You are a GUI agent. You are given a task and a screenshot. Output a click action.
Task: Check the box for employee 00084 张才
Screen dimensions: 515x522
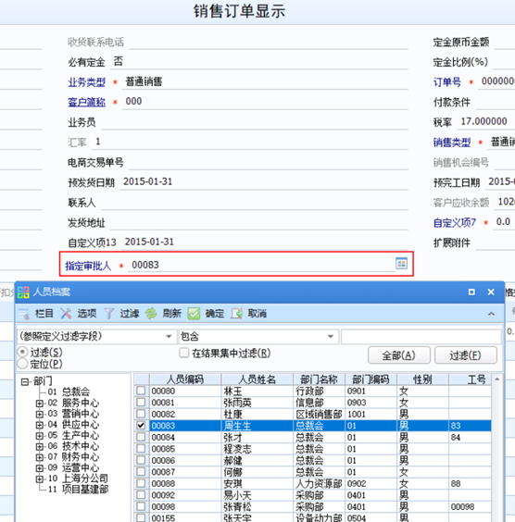(x=141, y=437)
